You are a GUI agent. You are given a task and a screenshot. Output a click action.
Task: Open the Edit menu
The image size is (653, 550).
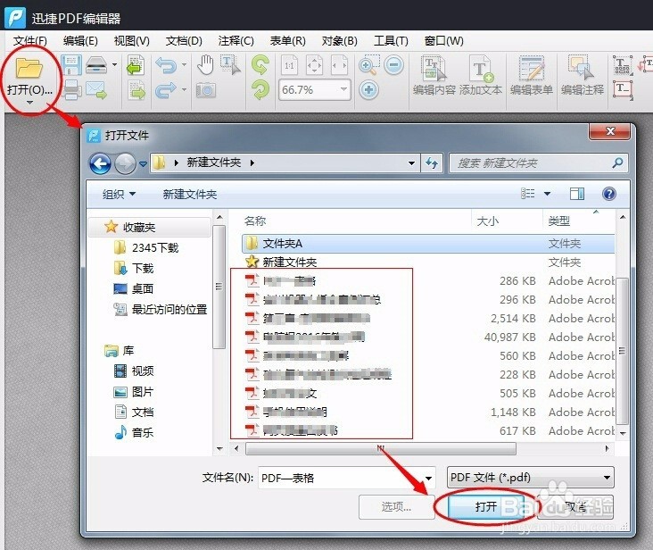tap(80, 41)
